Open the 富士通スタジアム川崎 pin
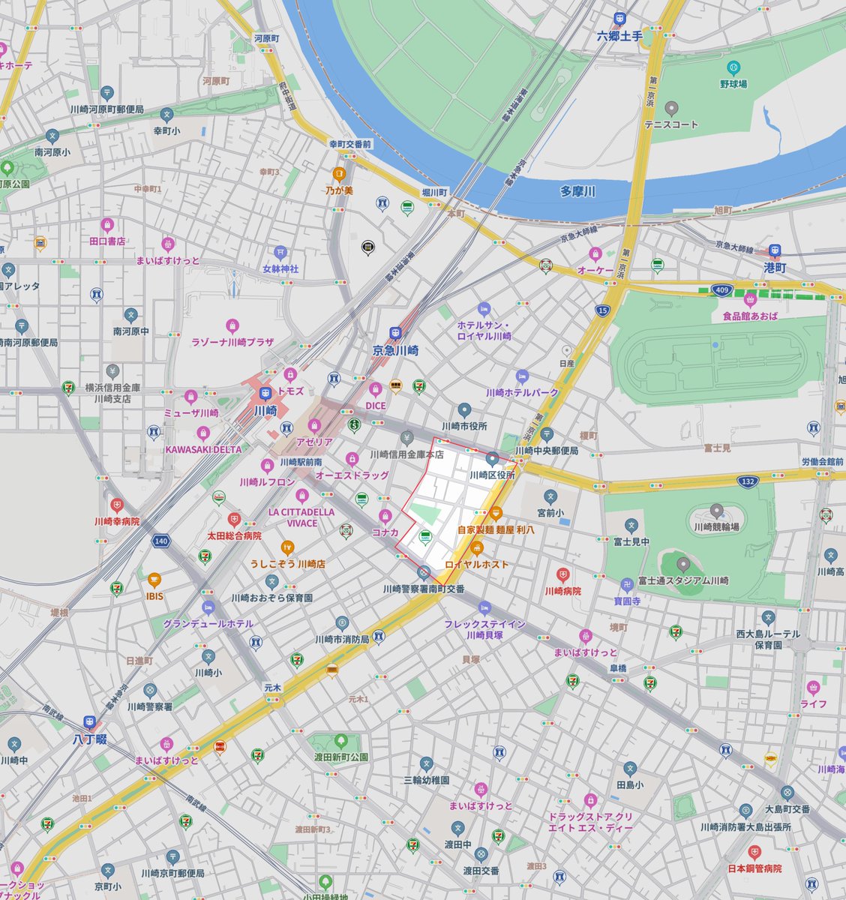Viewport: 846px width, 900px height. pyautogui.click(x=682, y=563)
